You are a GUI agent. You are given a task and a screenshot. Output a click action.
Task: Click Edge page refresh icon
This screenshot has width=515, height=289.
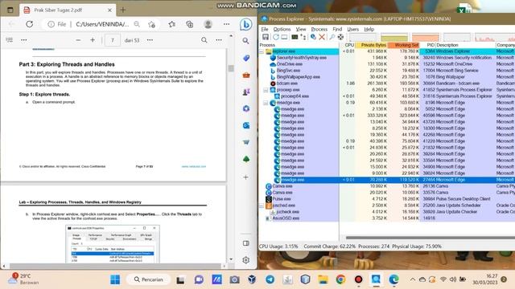point(30,24)
